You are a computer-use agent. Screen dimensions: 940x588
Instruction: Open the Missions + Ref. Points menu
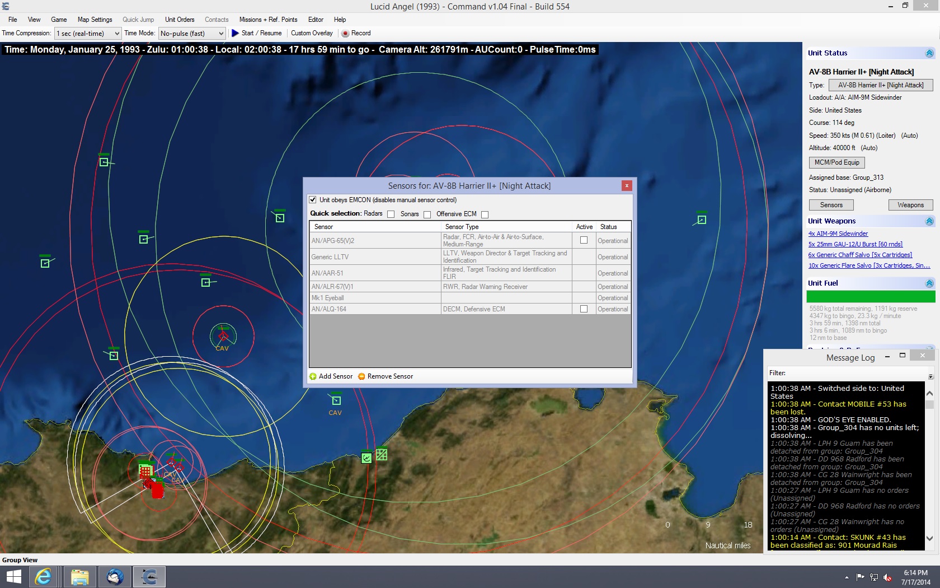tap(268, 20)
